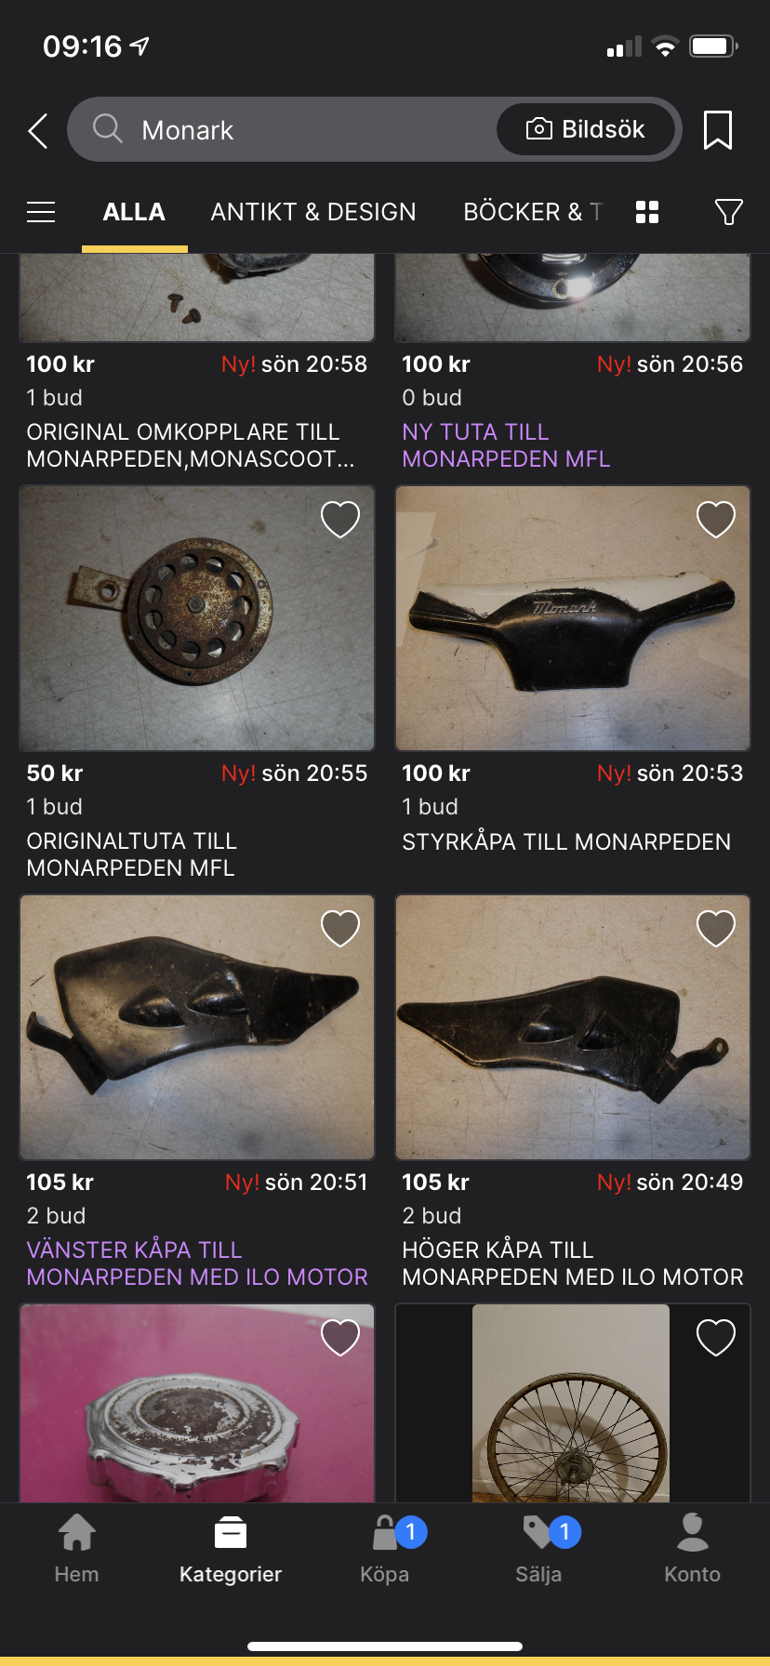The image size is (770, 1666).
Task: Open the hamburger category menu
Action: pos(41,212)
